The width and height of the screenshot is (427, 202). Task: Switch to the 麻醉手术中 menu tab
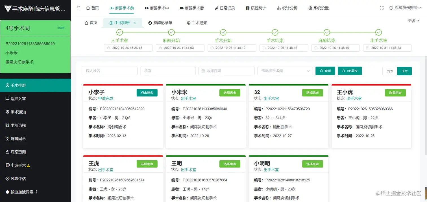click(157, 8)
